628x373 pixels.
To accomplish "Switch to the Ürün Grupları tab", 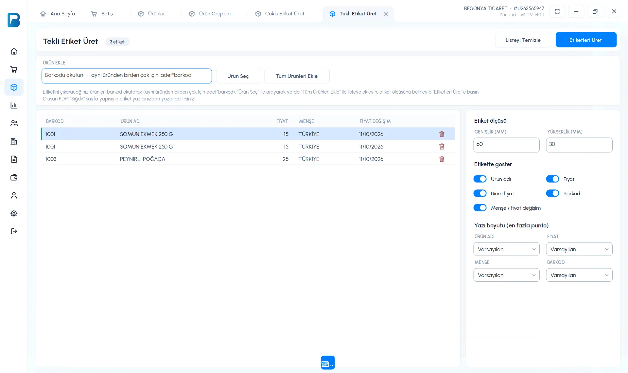I will point(210,14).
